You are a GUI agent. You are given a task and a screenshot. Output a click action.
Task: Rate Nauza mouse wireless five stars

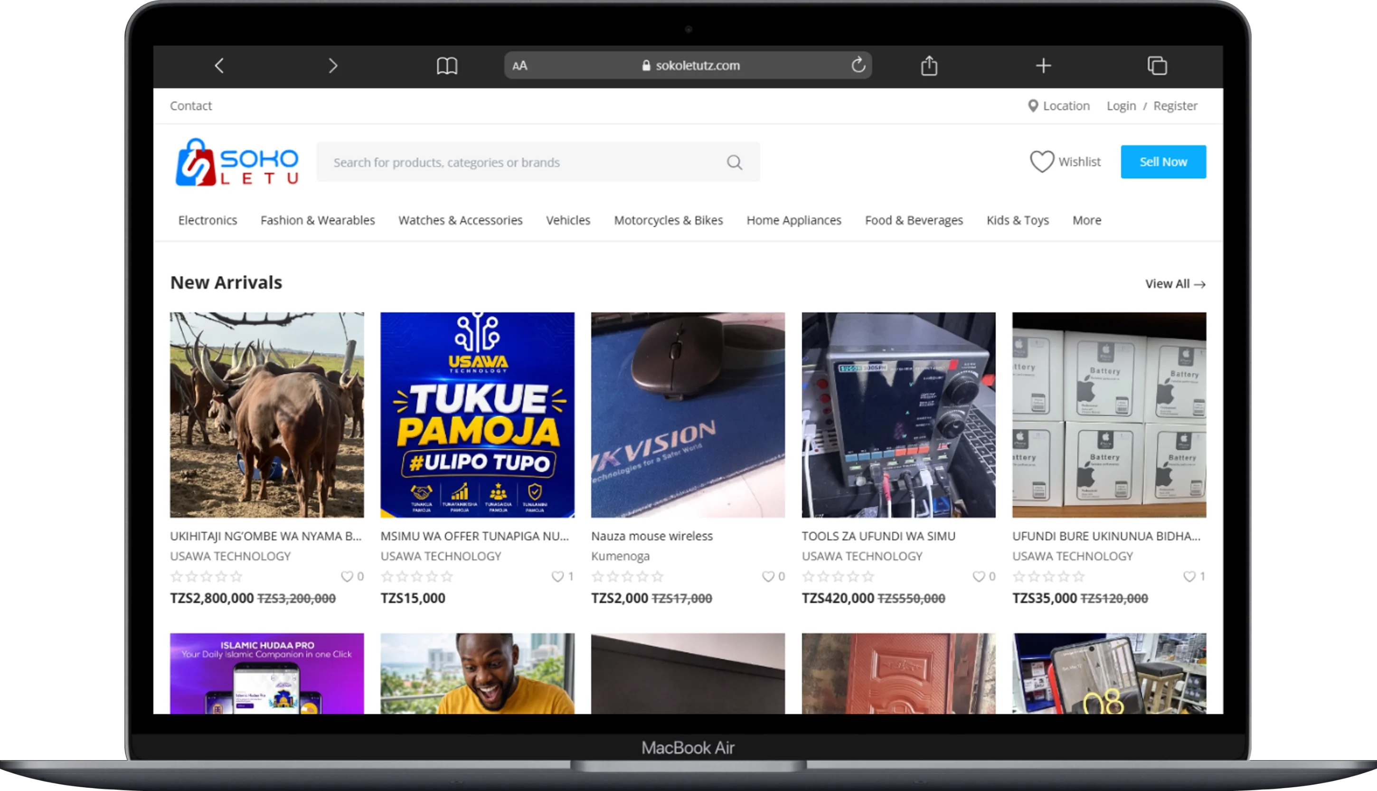point(657,576)
